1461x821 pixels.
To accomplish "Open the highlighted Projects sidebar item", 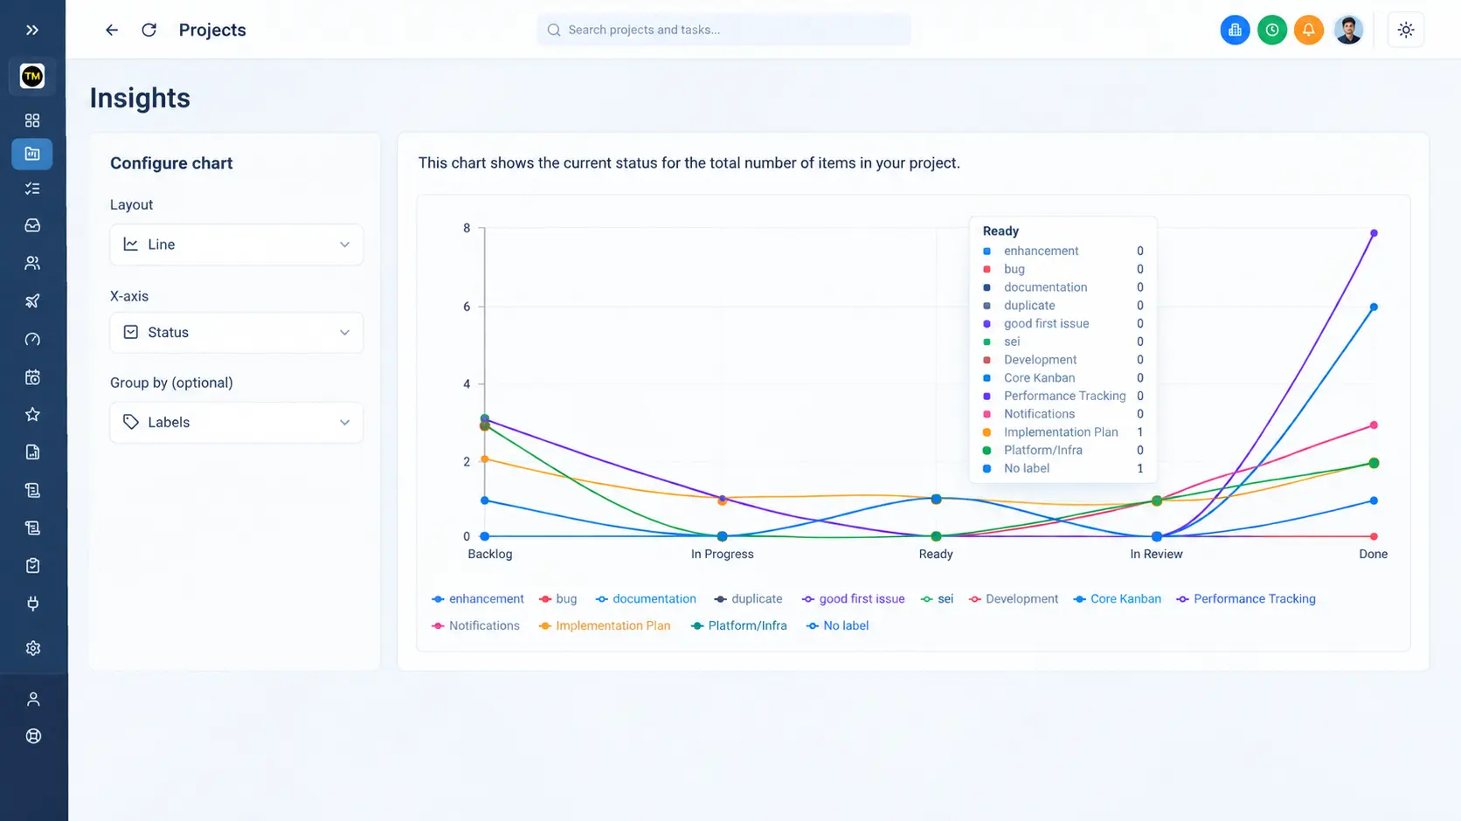I will 32,154.
